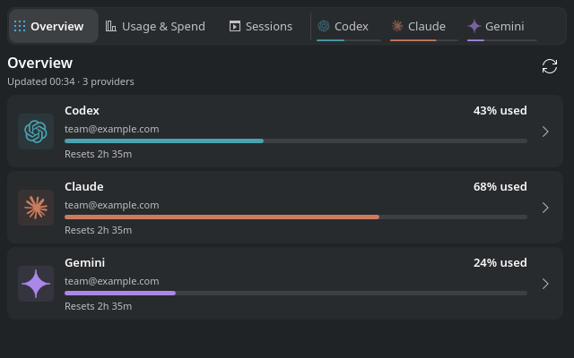This screenshot has height=358, width=574.
Task: Click "Resets 2h 35m" in Claude card
Action: [x=99, y=230]
